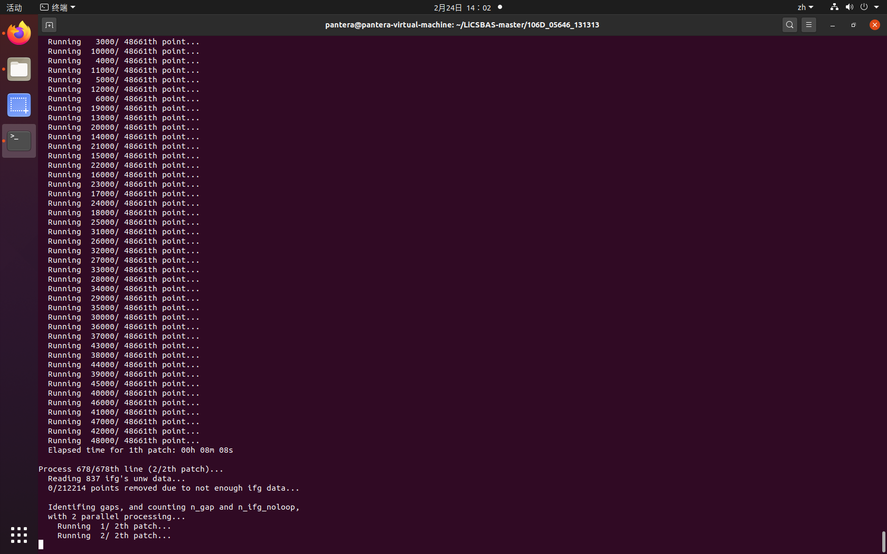
Task: Click the blinking cursor in the terminal
Action: 41,544
